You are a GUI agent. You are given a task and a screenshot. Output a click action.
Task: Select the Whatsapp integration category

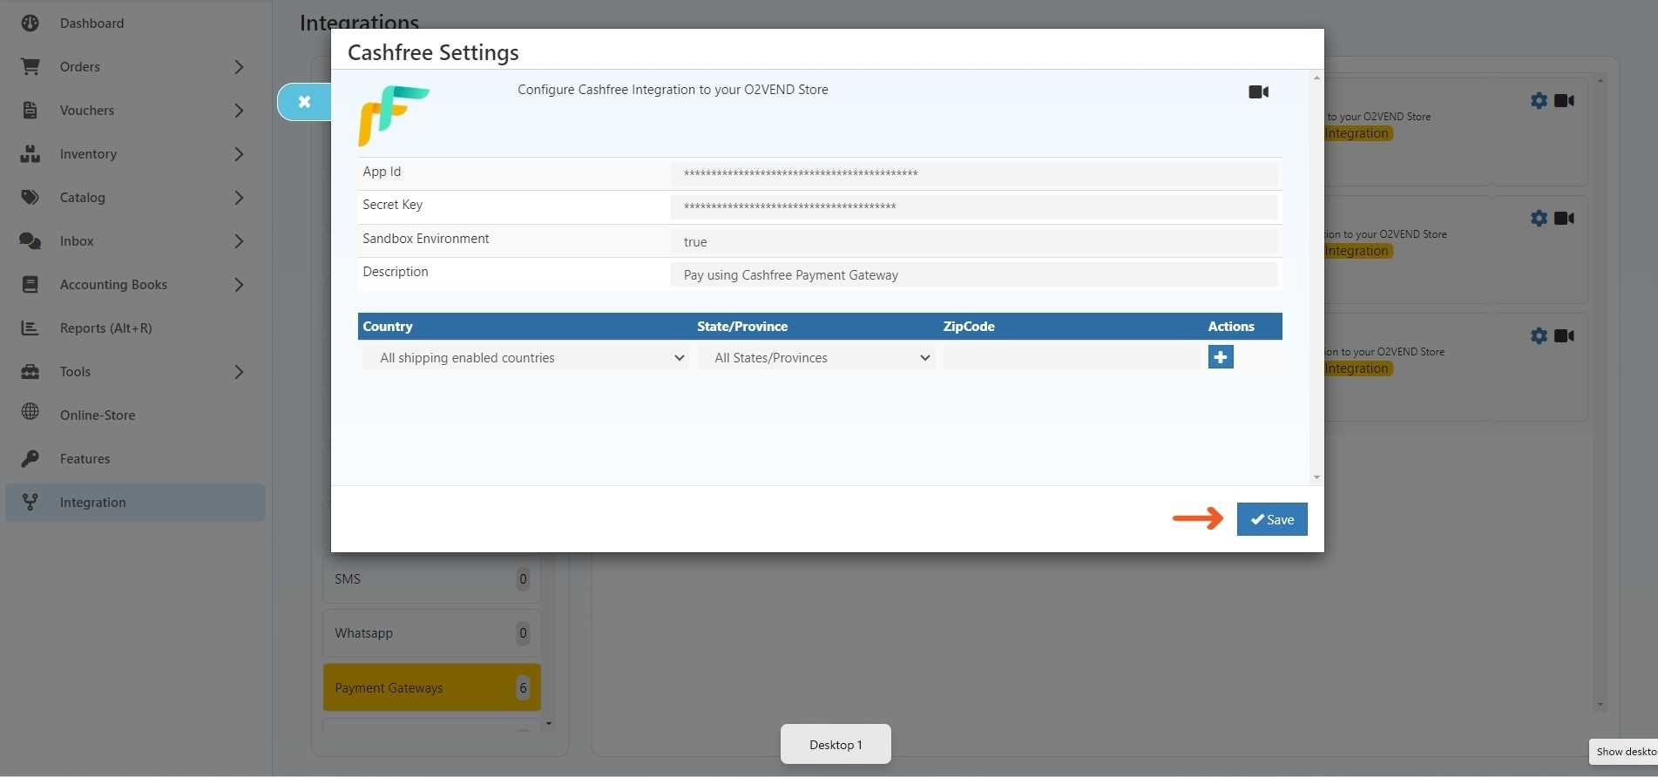[431, 633]
